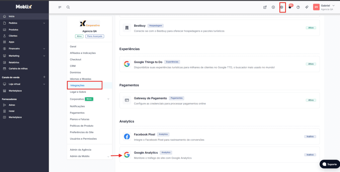Select Integrações in settings menu

(x=77, y=86)
